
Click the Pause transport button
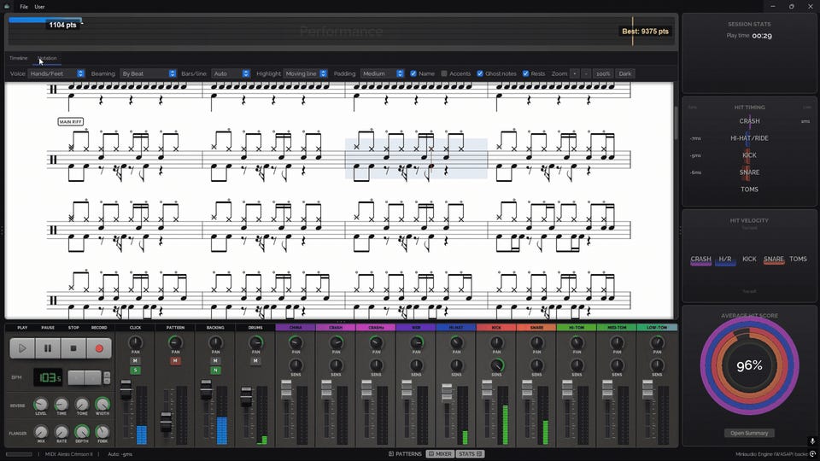click(48, 348)
